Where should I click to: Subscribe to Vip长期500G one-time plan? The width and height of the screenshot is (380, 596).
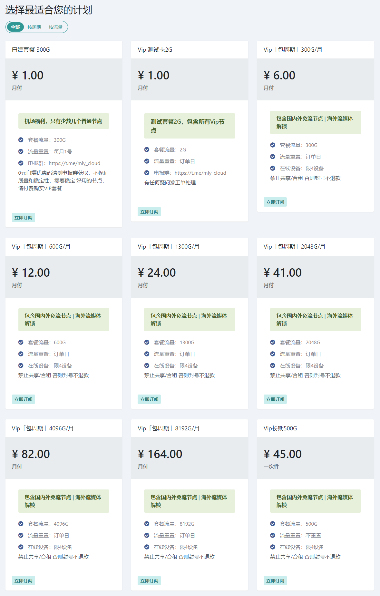tap(275, 581)
